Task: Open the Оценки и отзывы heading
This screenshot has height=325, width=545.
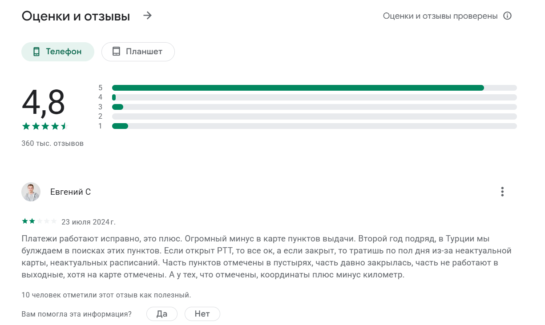Action: point(76,16)
